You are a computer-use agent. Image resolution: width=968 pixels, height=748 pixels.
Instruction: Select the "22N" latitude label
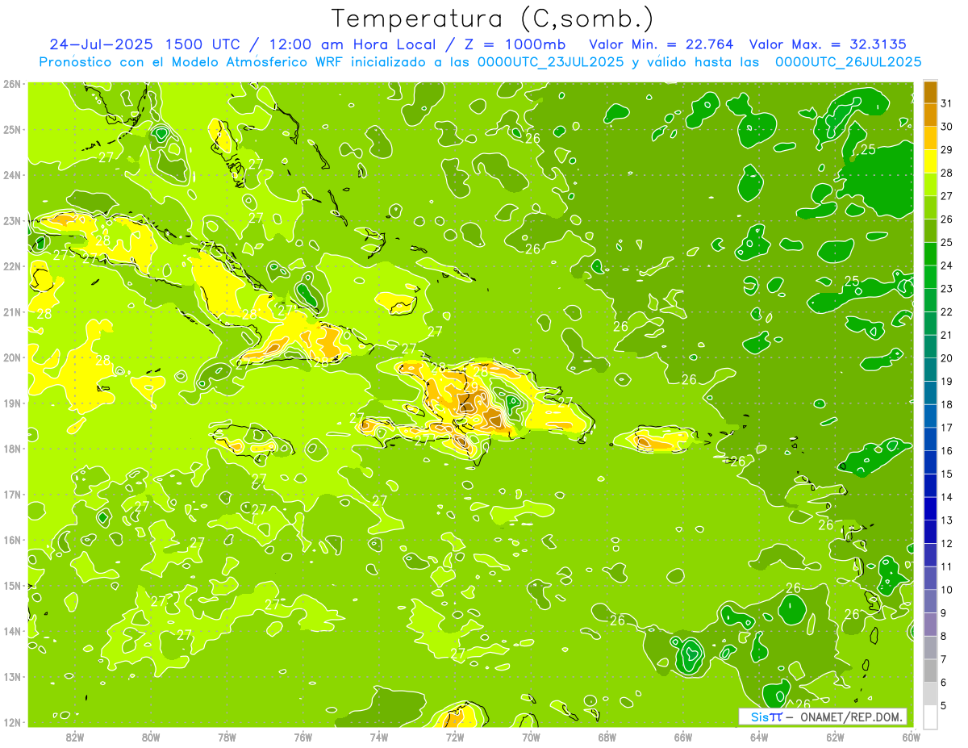pos(11,265)
